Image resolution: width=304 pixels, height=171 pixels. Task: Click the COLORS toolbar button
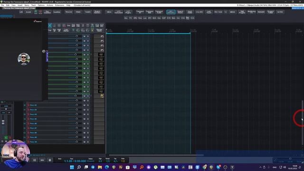pyautogui.click(x=199, y=12)
